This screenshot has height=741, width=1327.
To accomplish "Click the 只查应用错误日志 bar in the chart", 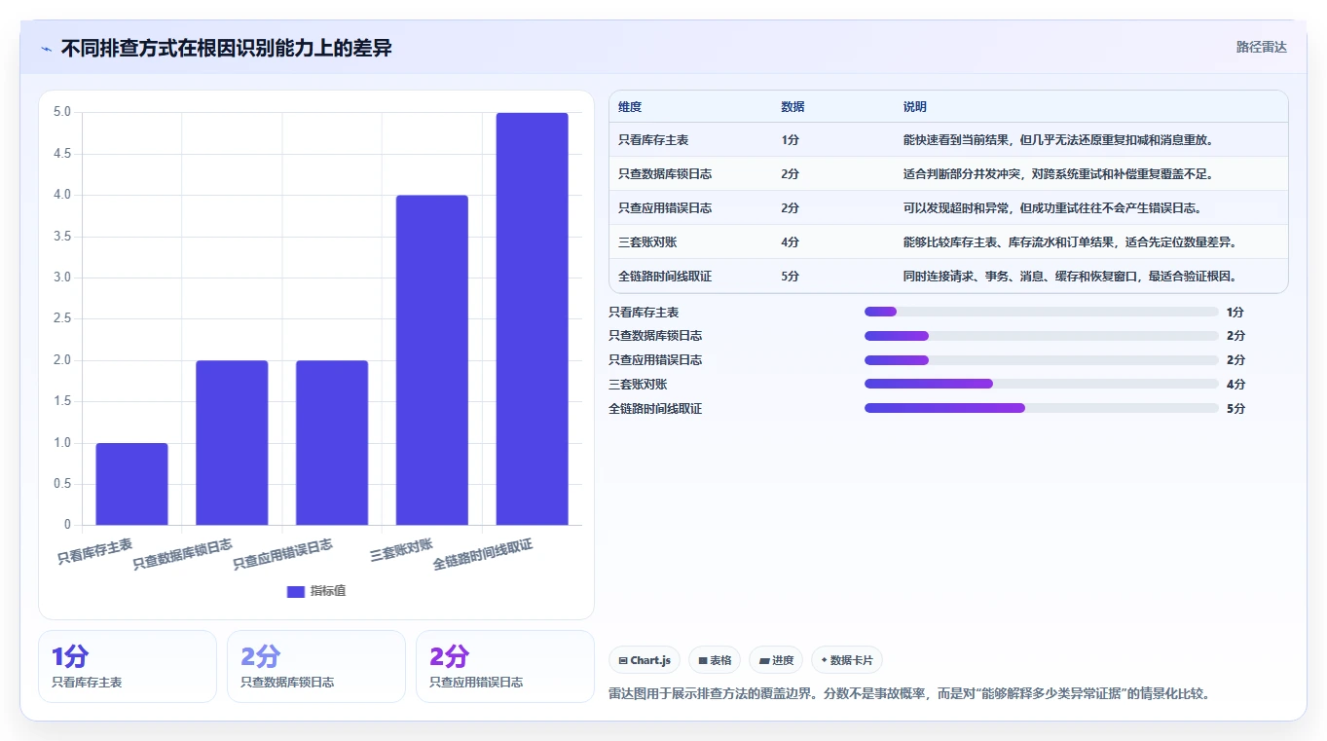I will (x=332, y=443).
